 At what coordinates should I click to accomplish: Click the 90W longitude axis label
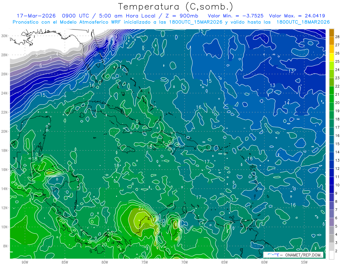pos(25,262)
